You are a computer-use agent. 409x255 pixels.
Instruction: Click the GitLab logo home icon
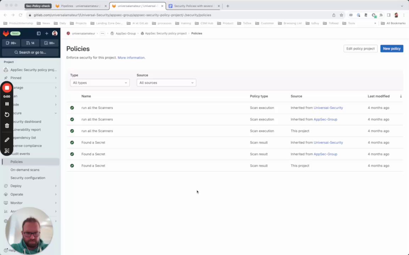(x=6, y=33)
